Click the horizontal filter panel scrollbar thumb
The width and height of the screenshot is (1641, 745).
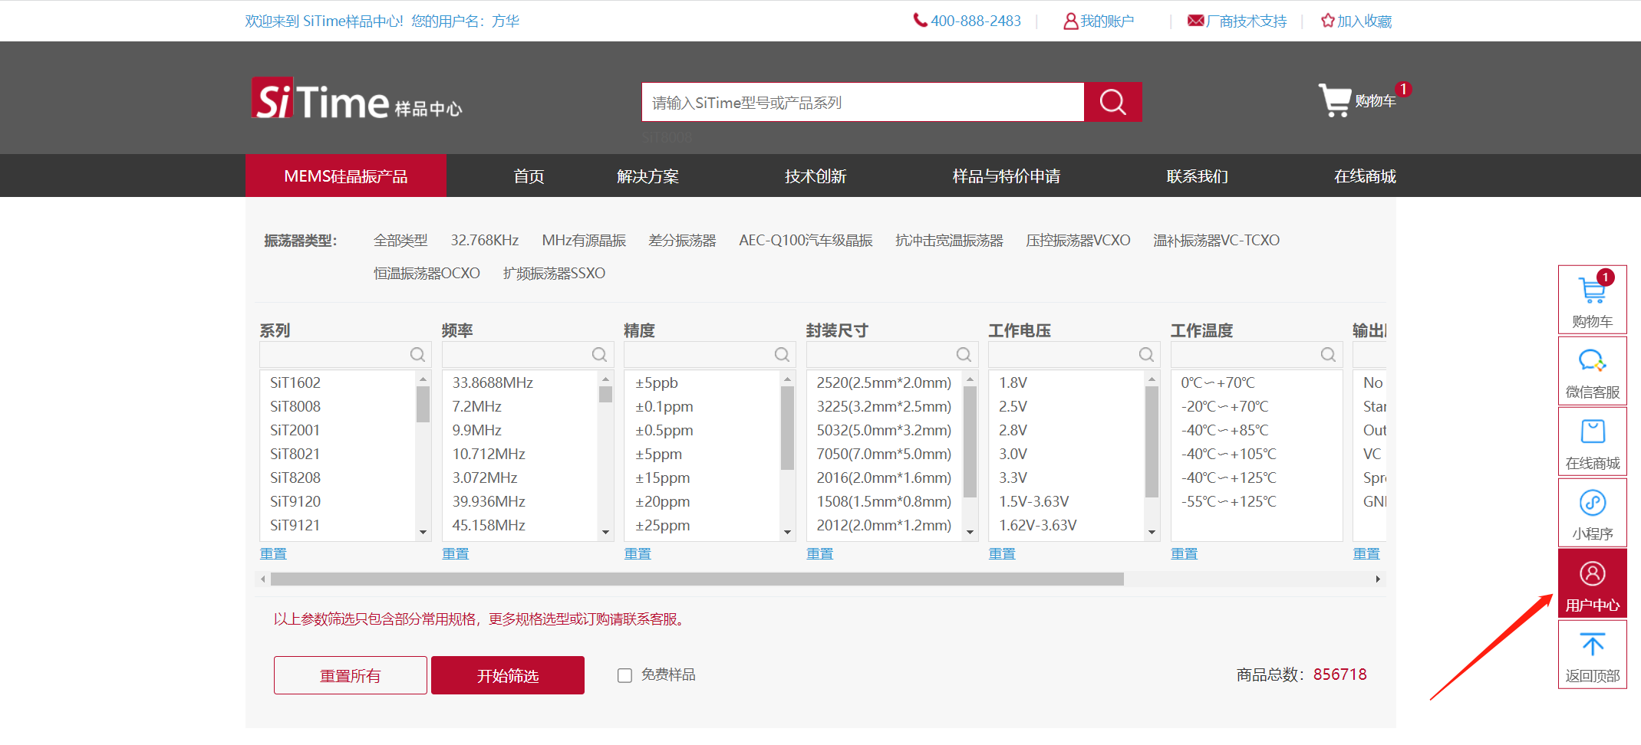pyautogui.click(x=697, y=579)
